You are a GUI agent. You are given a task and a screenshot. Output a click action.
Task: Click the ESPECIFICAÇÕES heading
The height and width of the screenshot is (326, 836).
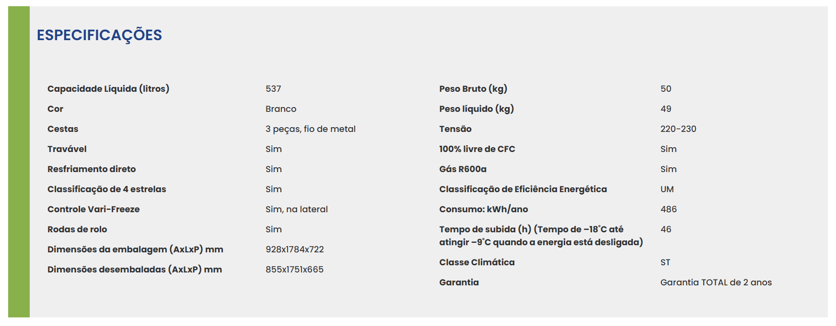pos(99,35)
